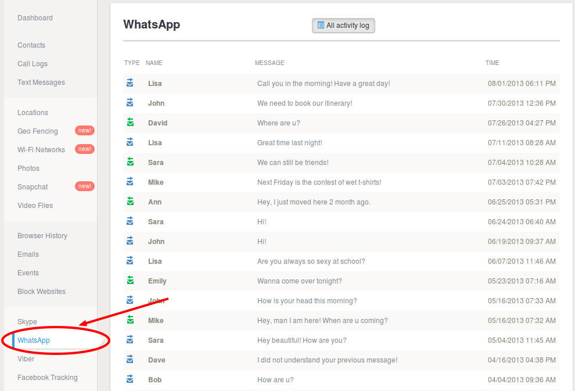This screenshot has height=391, width=575.
Task: Sort messages by the TIME column header
Action: coord(492,63)
